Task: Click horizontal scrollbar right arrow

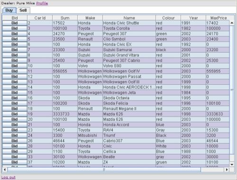Action: [x=227, y=170]
